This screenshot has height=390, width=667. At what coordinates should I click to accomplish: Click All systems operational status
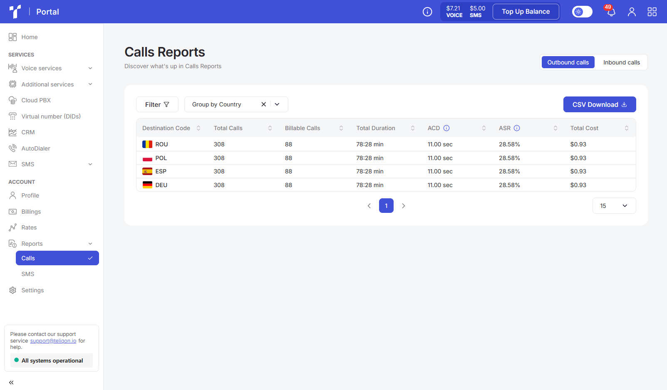52,360
